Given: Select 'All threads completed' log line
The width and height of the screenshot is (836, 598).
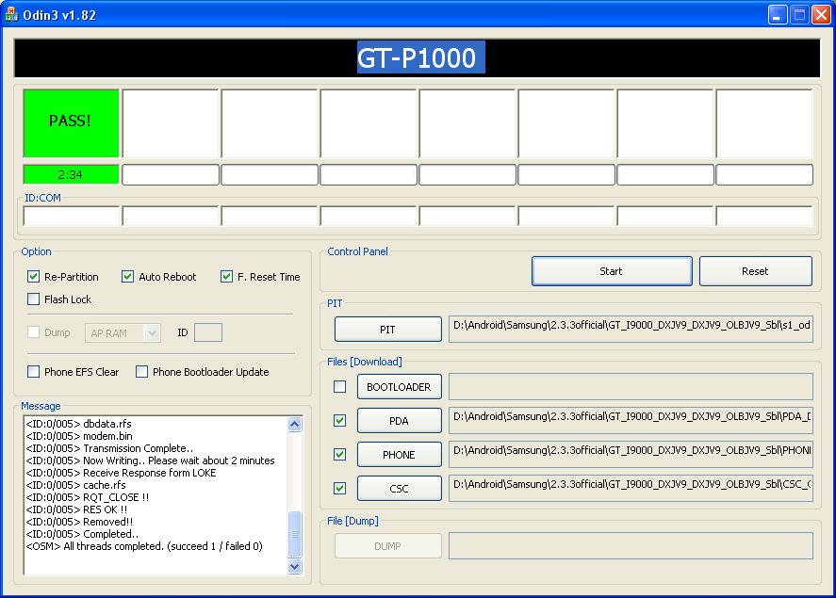Looking at the screenshot, I should [x=144, y=546].
